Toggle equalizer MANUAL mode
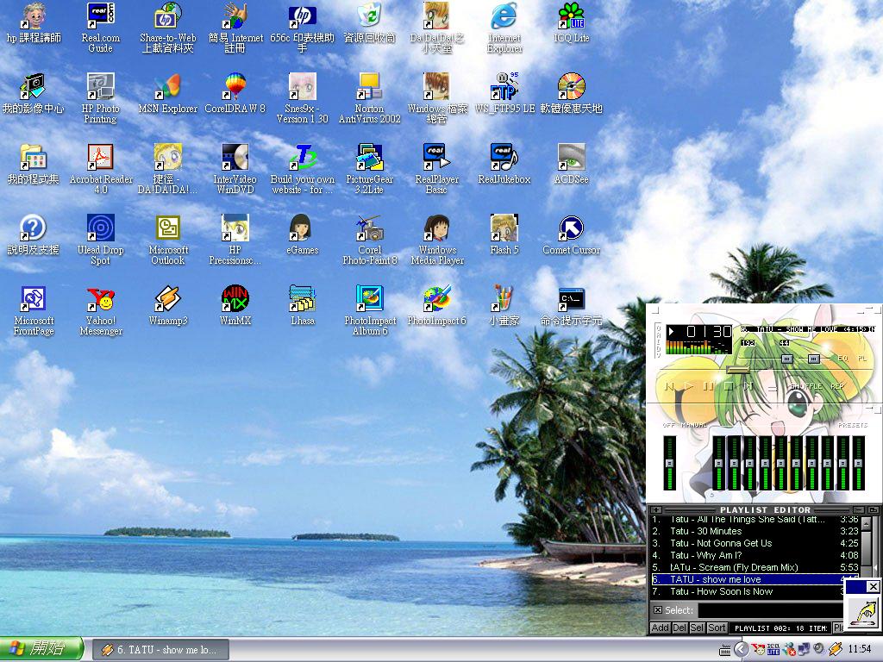 point(694,425)
